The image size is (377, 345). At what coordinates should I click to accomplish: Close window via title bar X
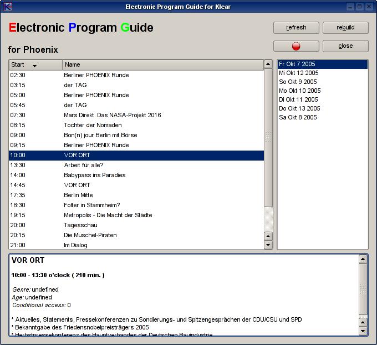369,7
